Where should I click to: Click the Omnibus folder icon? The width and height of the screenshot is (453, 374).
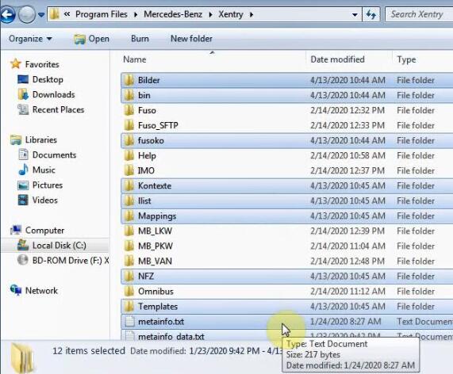(129, 291)
